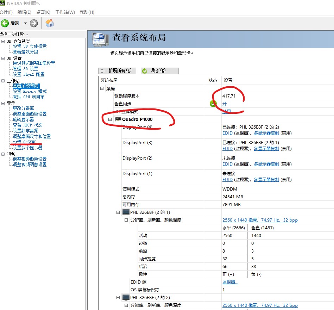Select 设置 3D 立体视觉 task
The width and height of the screenshot is (334, 310).
(30, 46)
